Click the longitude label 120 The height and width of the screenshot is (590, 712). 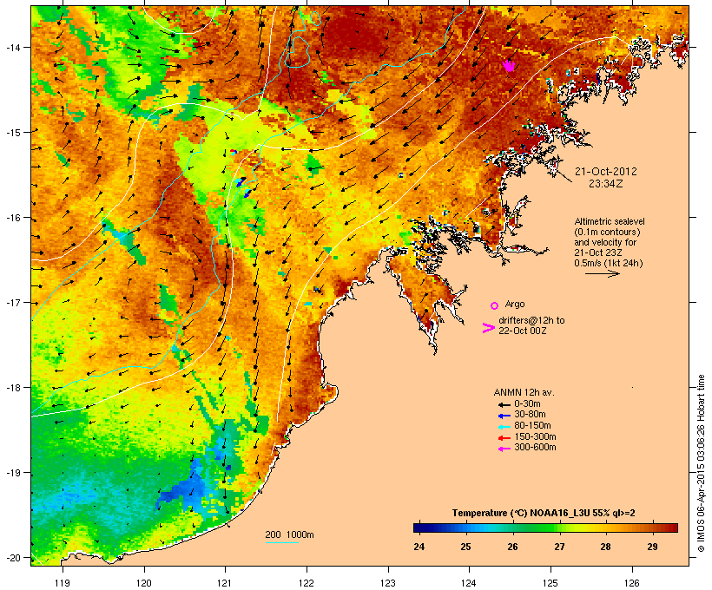coord(144,583)
